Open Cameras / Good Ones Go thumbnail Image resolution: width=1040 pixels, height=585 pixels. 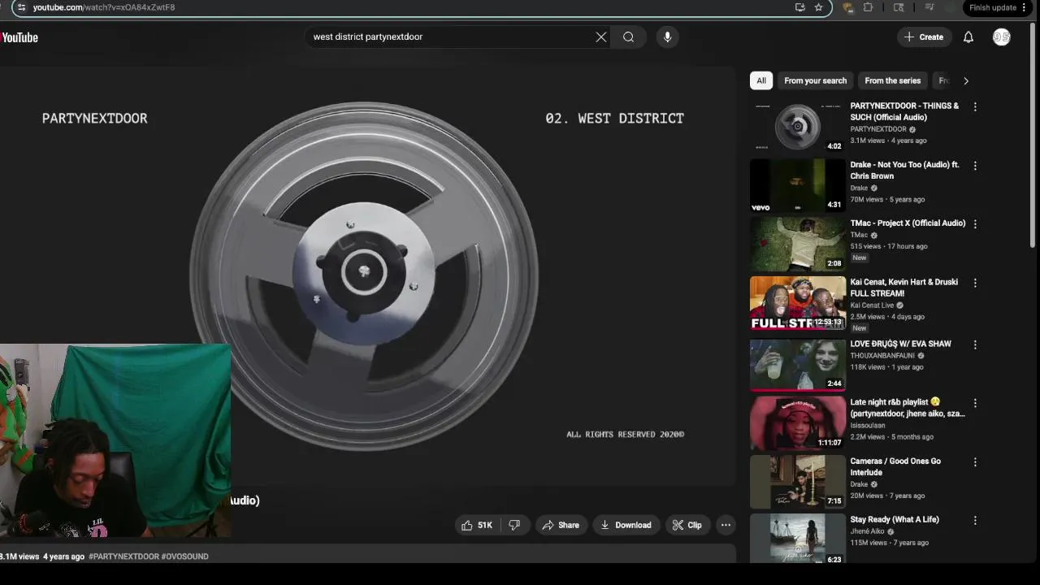click(798, 481)
